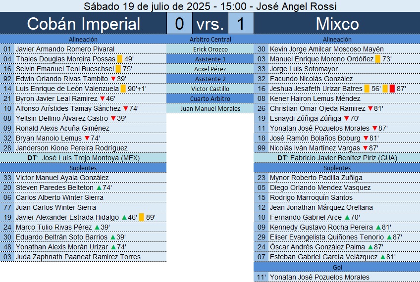Click the green substitution arrow beside Steven Paredes Belteton
The image size is (420, 282).
99,188
